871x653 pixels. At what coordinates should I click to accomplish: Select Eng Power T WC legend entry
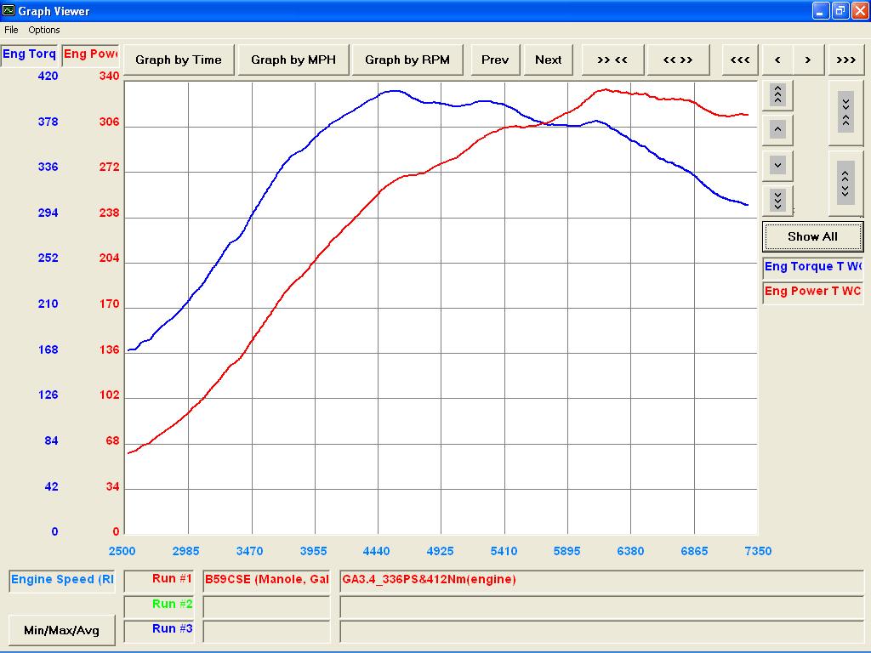click(x=812, y=292)
